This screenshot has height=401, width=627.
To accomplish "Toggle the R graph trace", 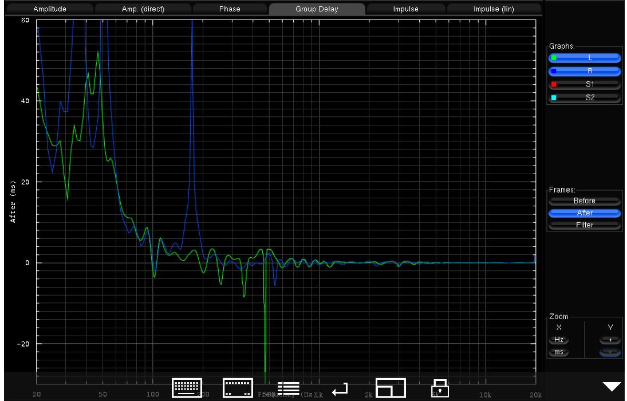I will [585, 72].
